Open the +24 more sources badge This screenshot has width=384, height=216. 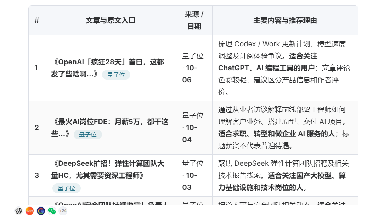coord(63,211)
